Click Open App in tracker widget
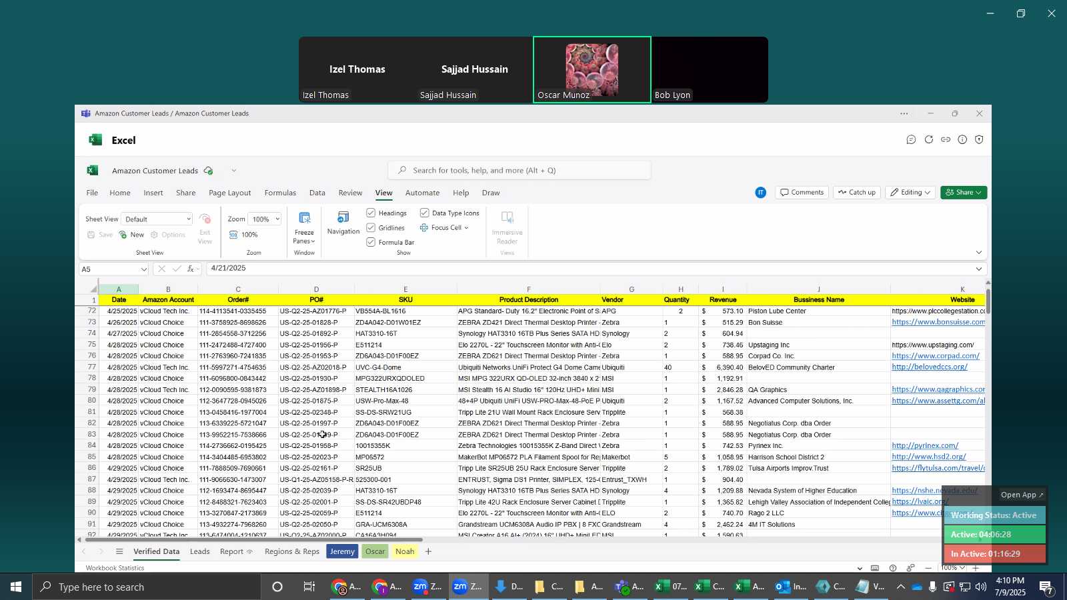This screenshot has height=600, width=1067. pos(1022,495)
